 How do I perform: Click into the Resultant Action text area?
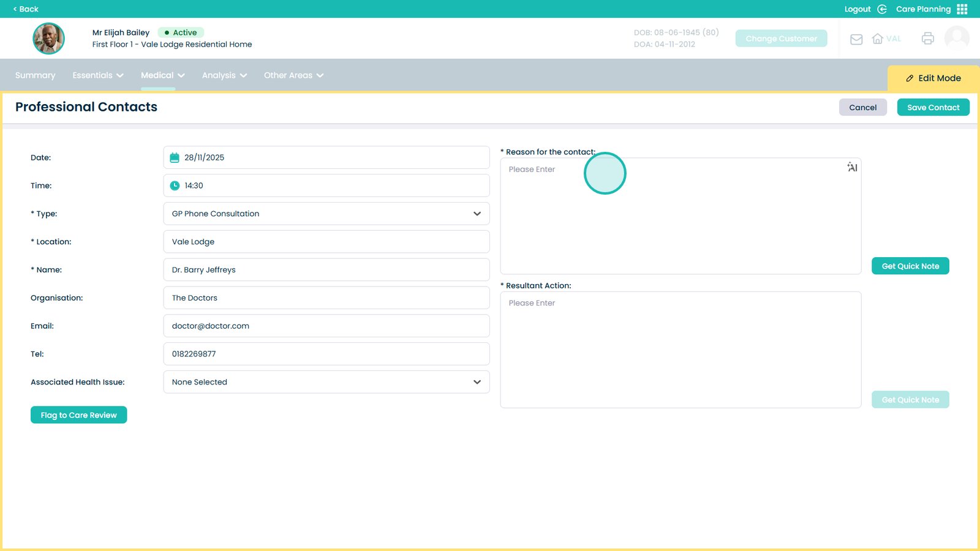pyautogui.click(x=680, y=349)
